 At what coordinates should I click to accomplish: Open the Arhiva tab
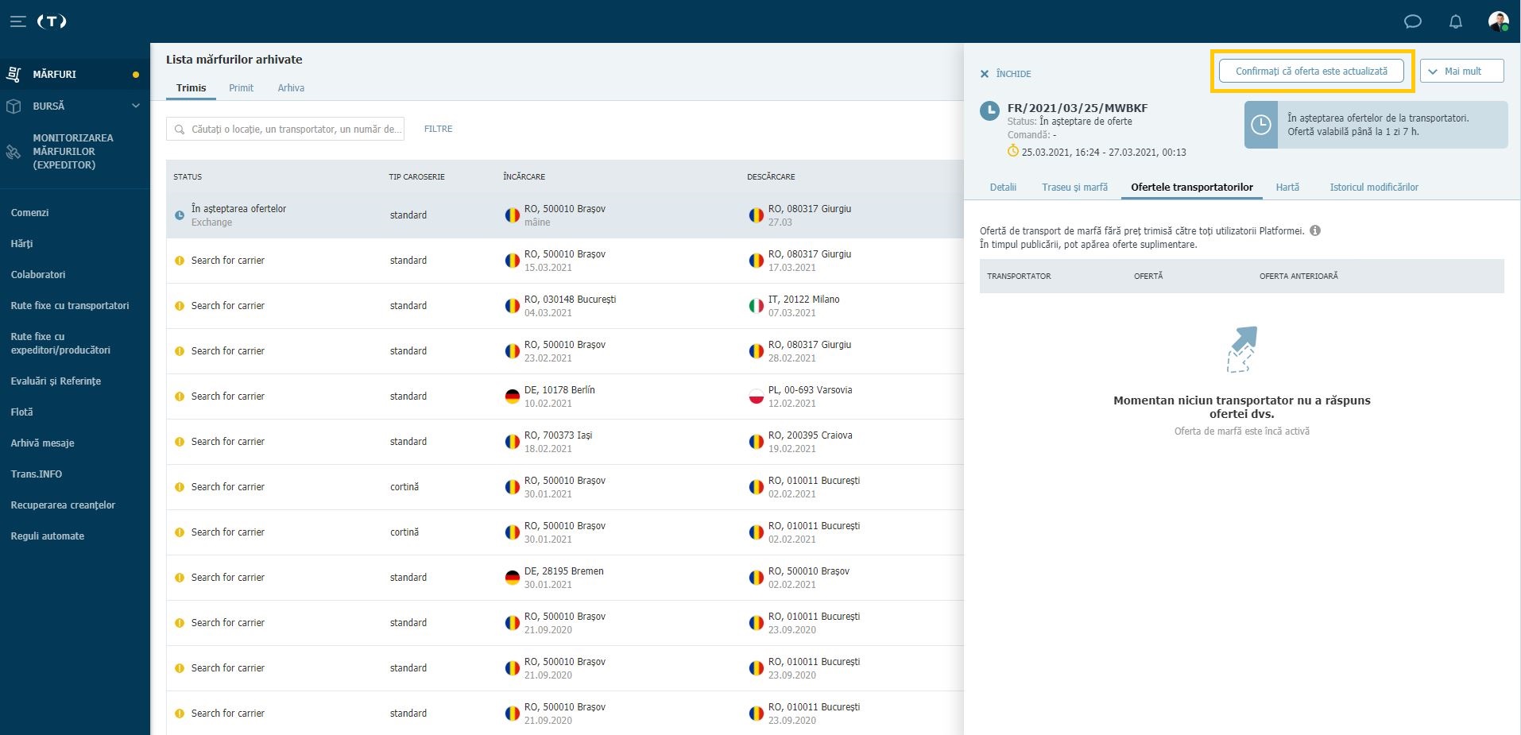pyautogui.click(x=291, y=88)
